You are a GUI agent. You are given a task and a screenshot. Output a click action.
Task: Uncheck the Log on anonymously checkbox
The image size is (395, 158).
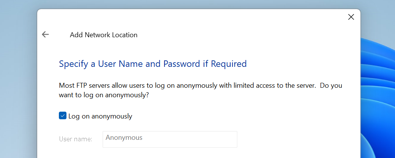(x=63, y=116)
